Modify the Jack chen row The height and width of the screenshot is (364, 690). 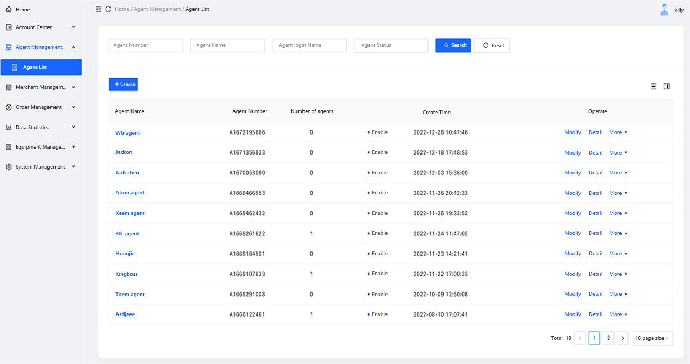coord(572,173)
